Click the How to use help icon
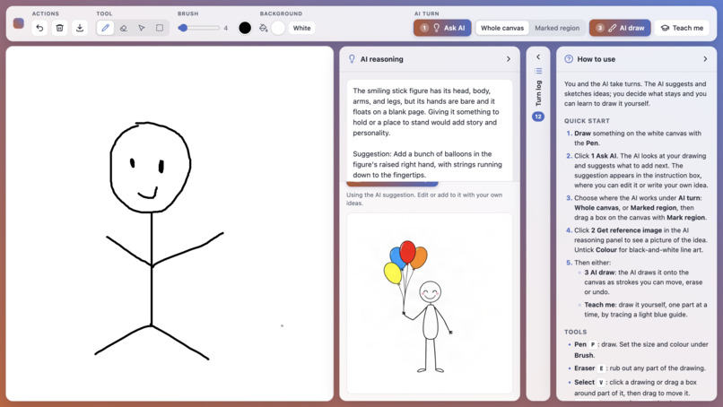Image resolution: width=723 pixels, height=407 pixels. 569,59
